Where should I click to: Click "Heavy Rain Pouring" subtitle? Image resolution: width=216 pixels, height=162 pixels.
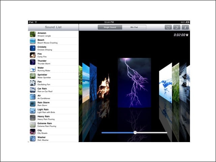click(x=46, y=119)
